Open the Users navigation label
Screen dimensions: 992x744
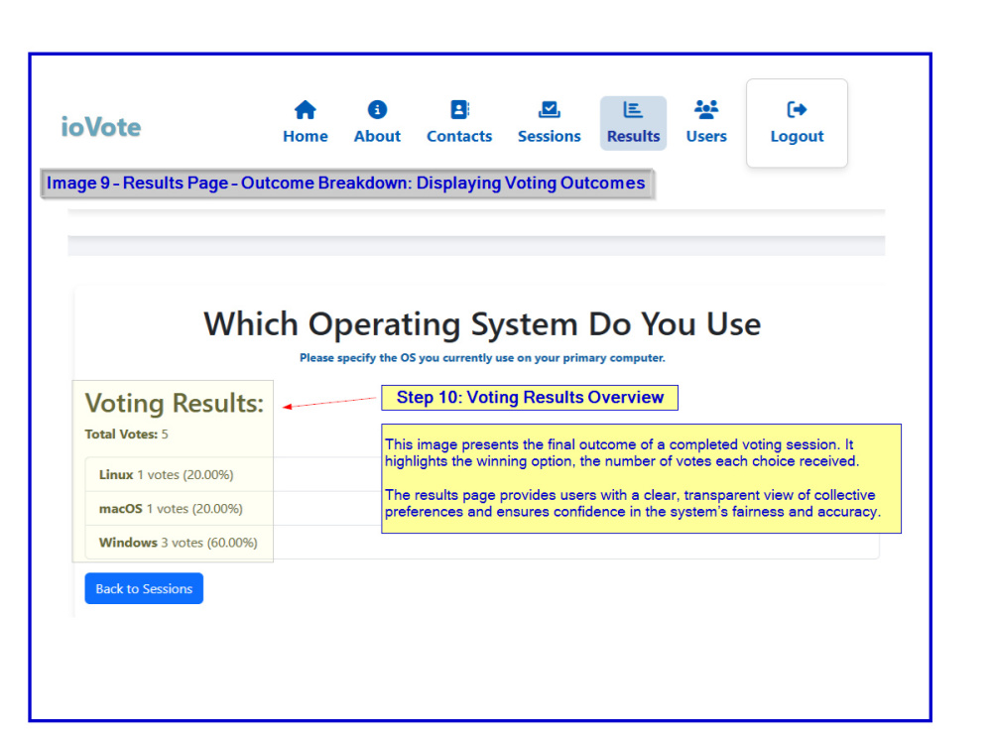(x=706, y=136)
